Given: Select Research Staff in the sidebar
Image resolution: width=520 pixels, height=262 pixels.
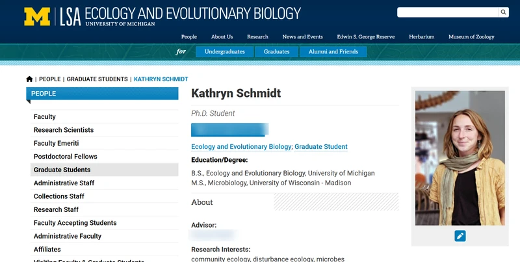Looking at the screenshot, I should click(x=104, y=209).
